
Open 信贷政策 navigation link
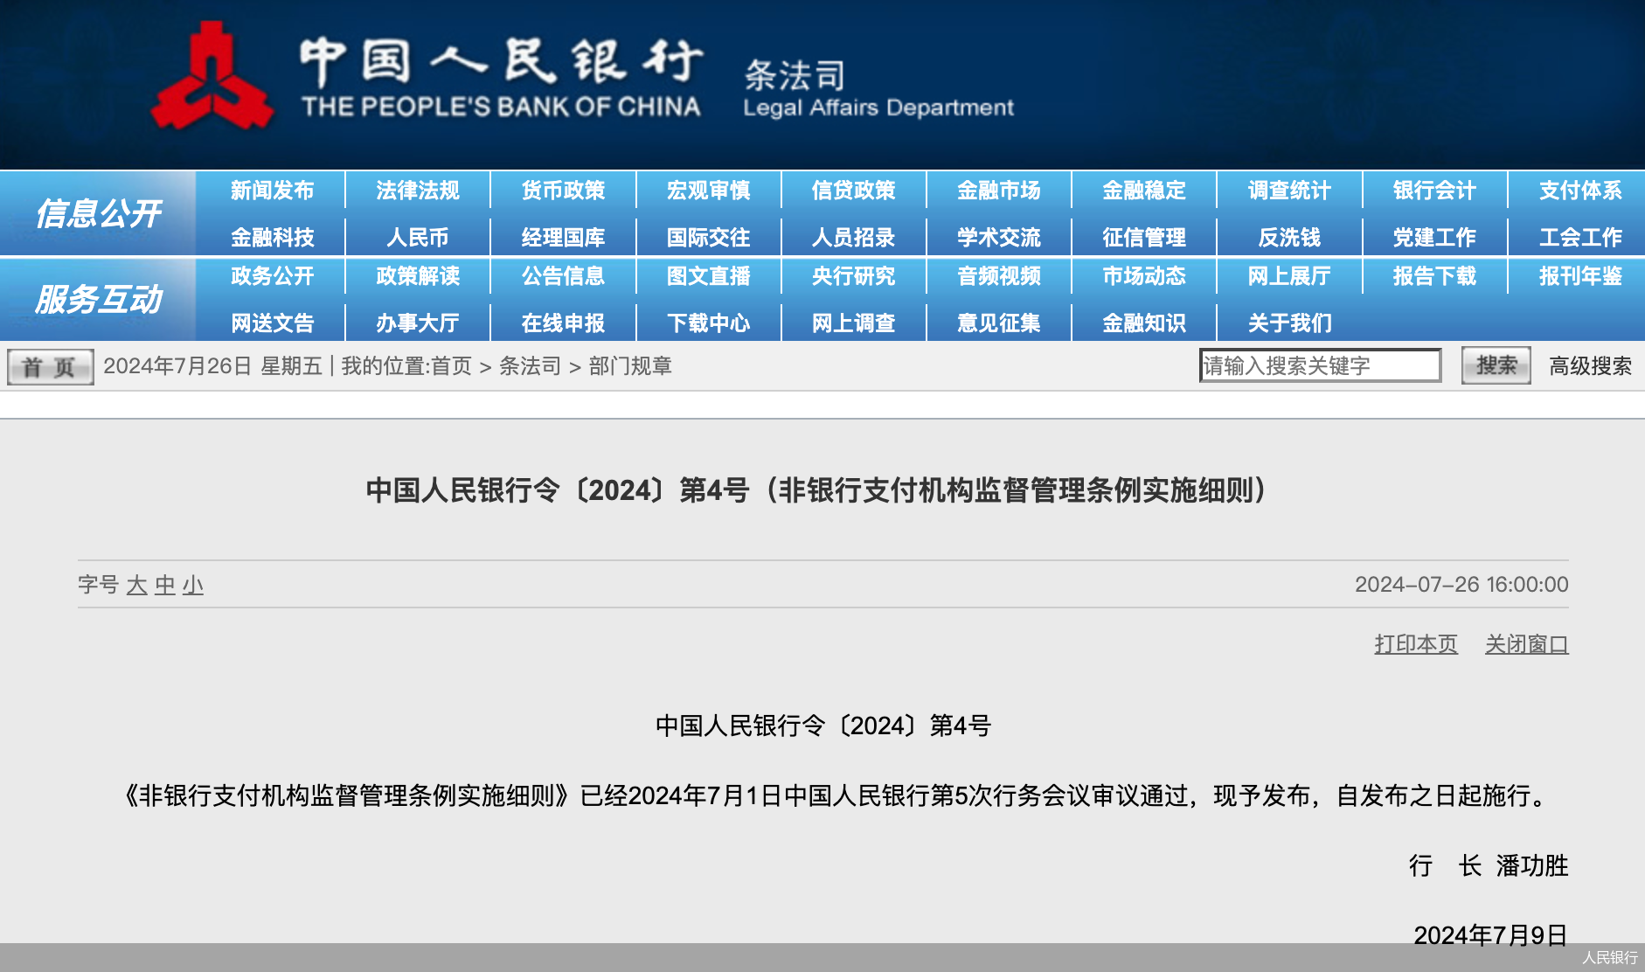tap(853, 191)
